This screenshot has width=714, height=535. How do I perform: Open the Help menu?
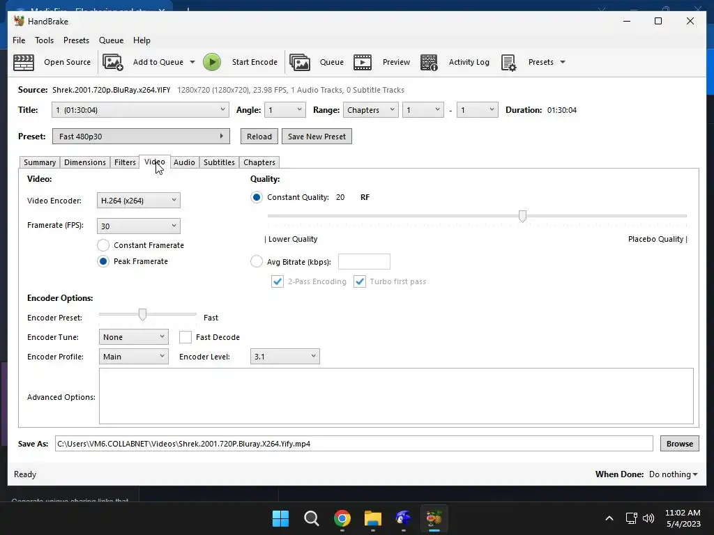(x=142, y=40)
